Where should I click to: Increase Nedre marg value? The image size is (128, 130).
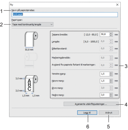point(111,94)
